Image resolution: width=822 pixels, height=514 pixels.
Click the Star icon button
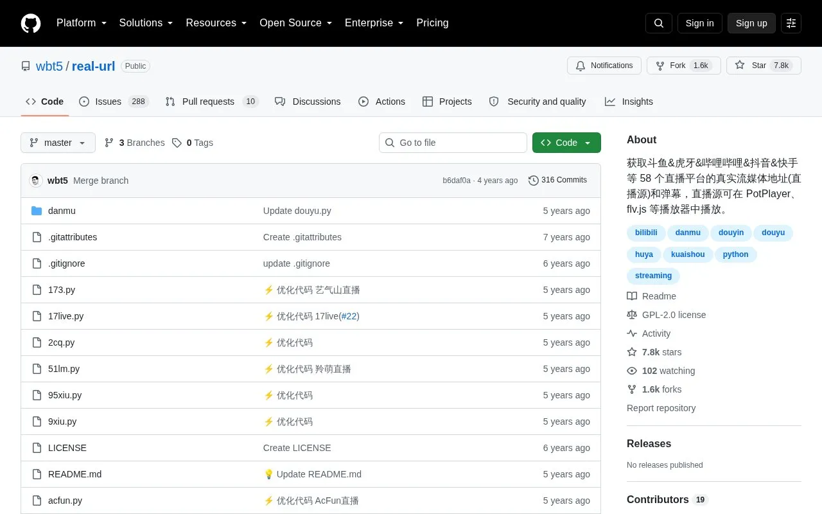point(740,66)
